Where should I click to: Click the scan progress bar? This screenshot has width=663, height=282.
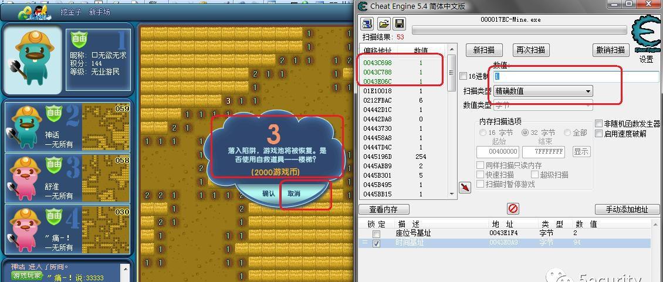[x=519, y=30]
